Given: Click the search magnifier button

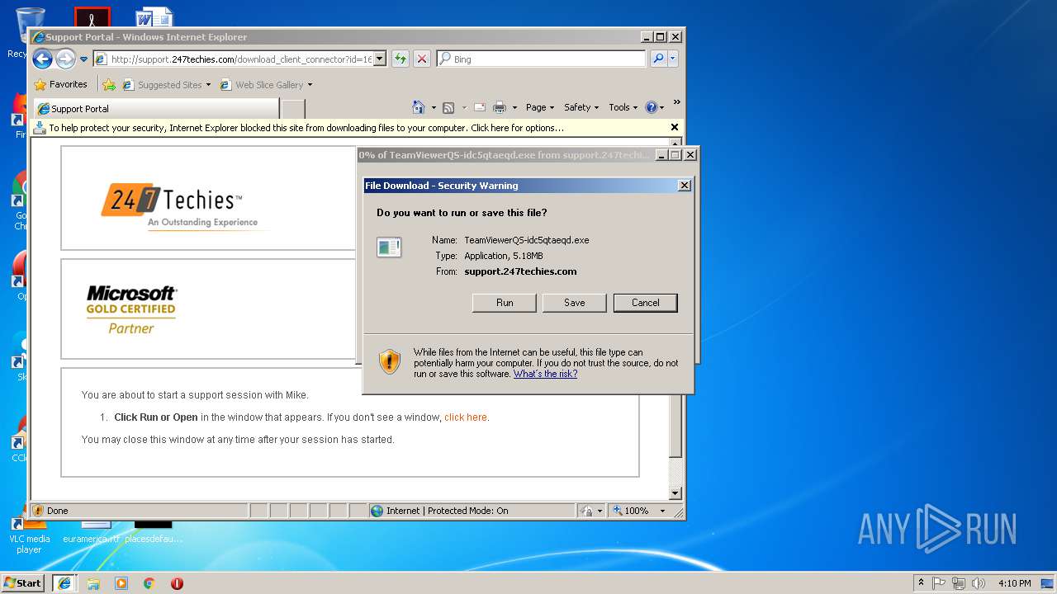Looking at the screenshot, I should coord(658,59).
